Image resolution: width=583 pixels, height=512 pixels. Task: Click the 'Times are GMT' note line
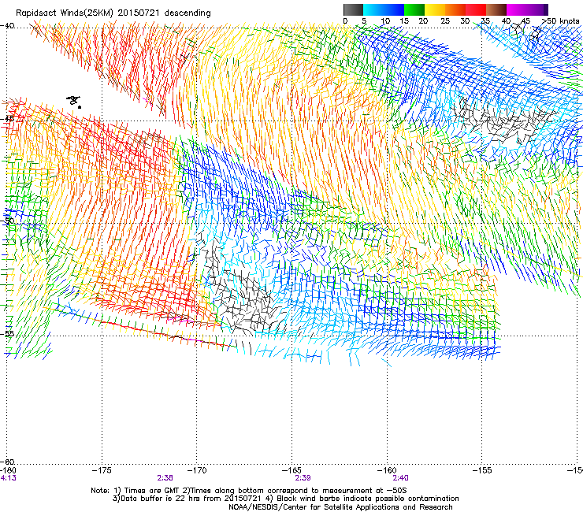pos(249,491)
